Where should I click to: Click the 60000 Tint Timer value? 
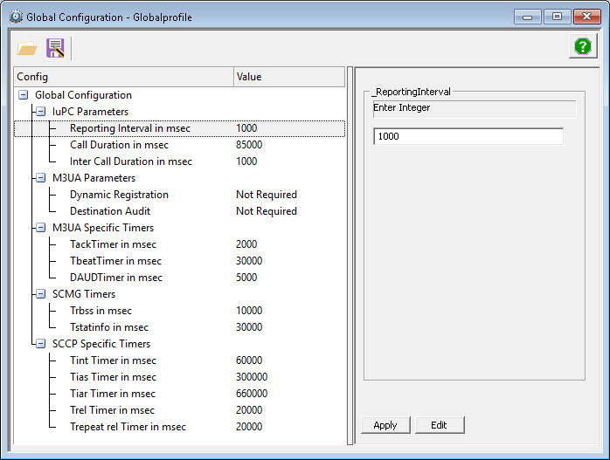pos(249,360)
